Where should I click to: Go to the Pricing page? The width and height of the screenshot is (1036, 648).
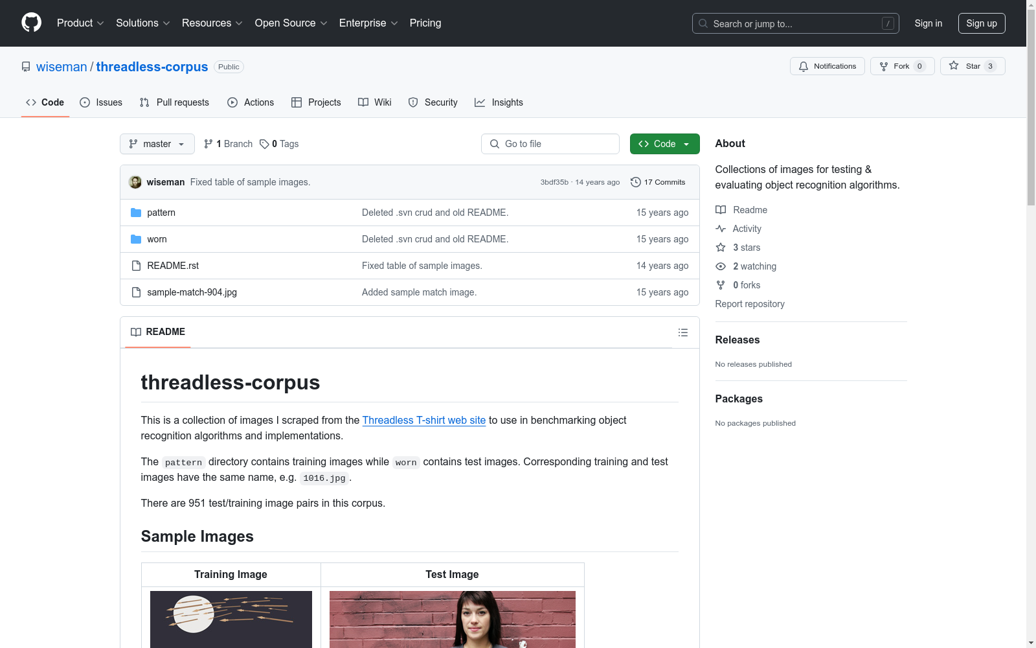(425, 23)
